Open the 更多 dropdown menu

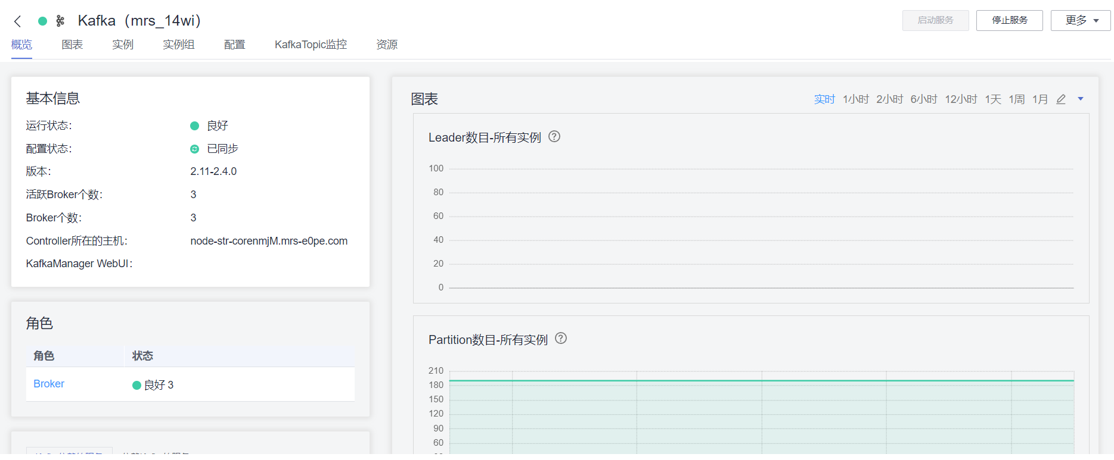1081,20
